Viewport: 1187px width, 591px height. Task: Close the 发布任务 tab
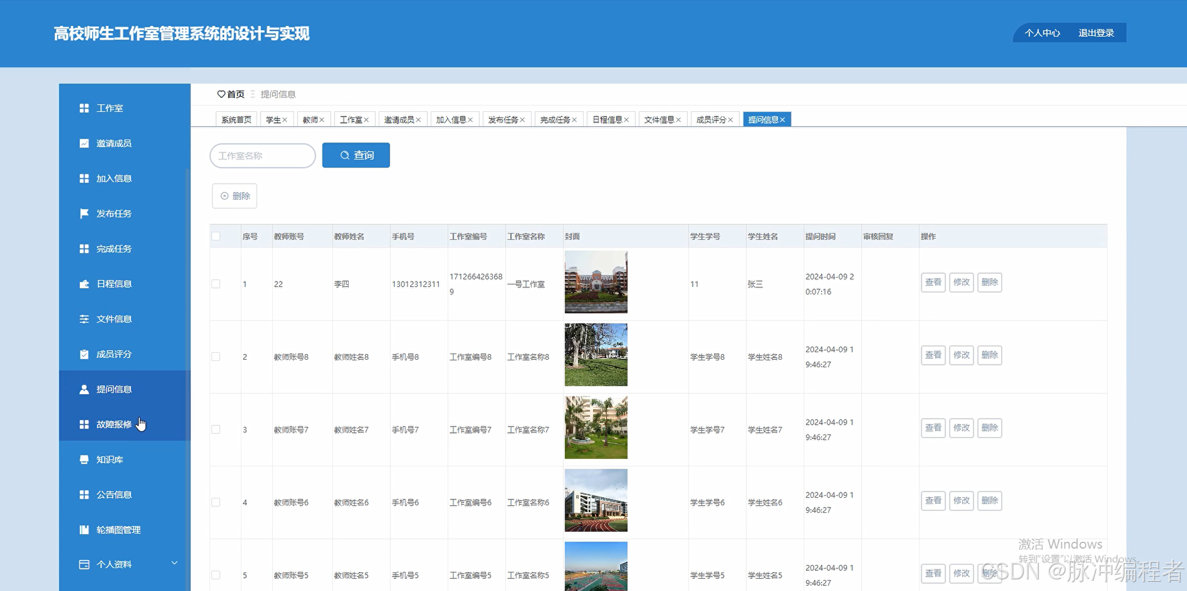[x=522, y=120]
